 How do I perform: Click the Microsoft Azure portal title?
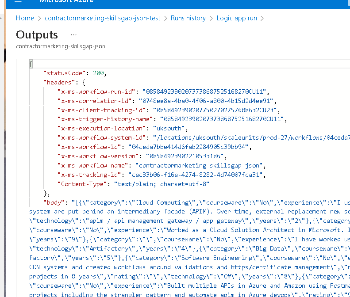pos(66,1)
